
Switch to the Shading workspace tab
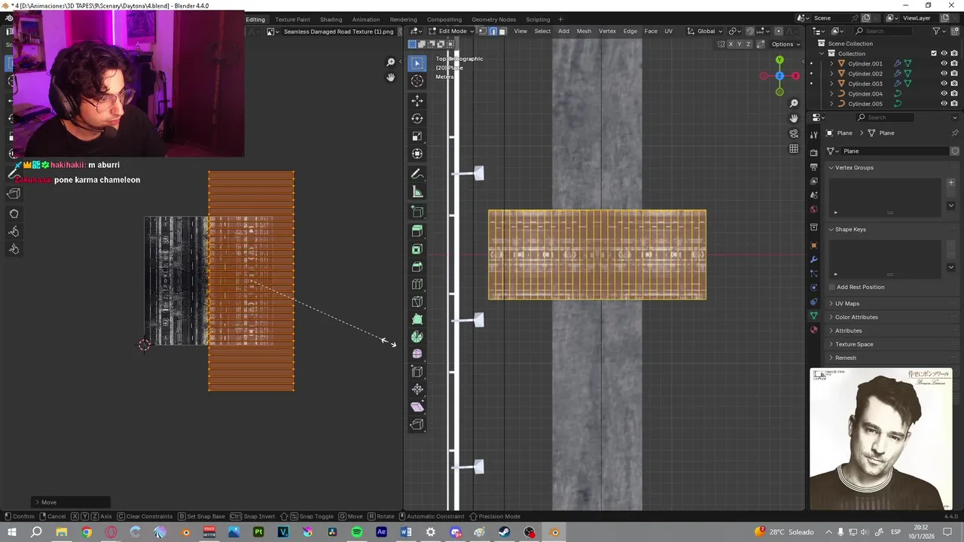coord(331,20)
